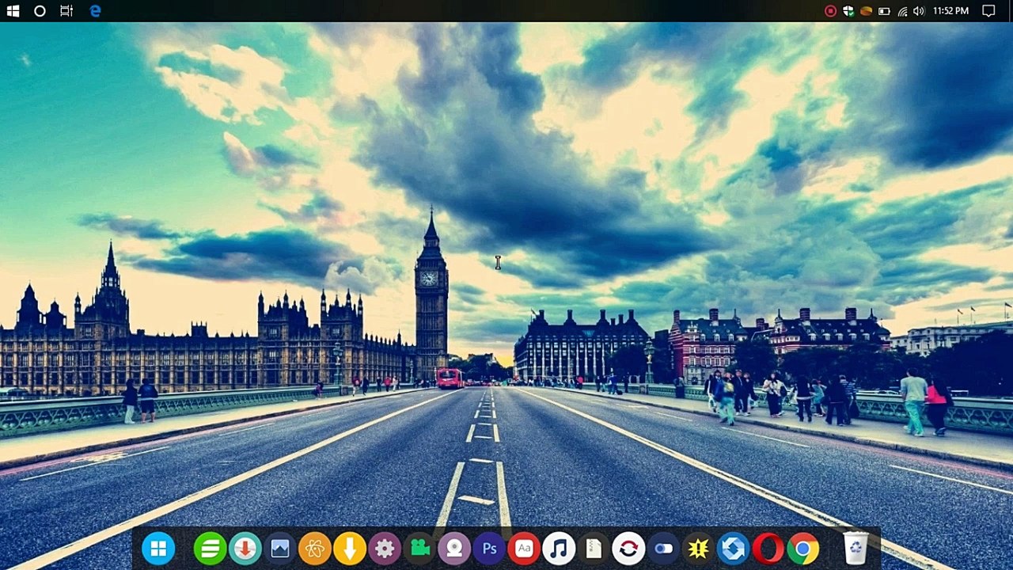Open the teal downloader dock icon with red arrow
This screenshot has height=570, width=1013.
pos(245,548)
